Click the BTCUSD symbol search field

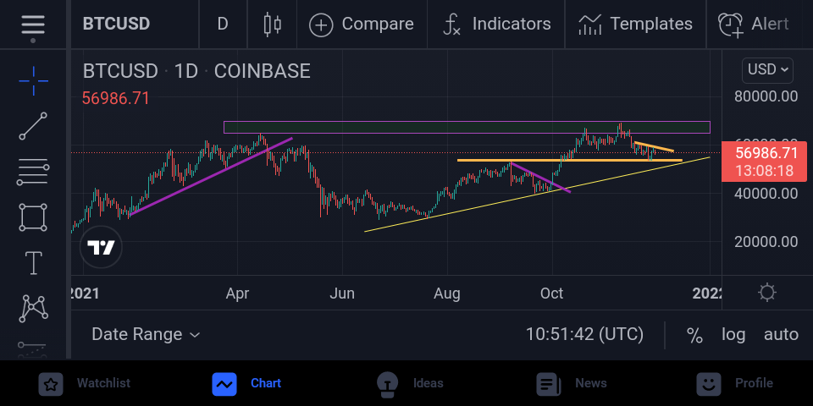116,24
